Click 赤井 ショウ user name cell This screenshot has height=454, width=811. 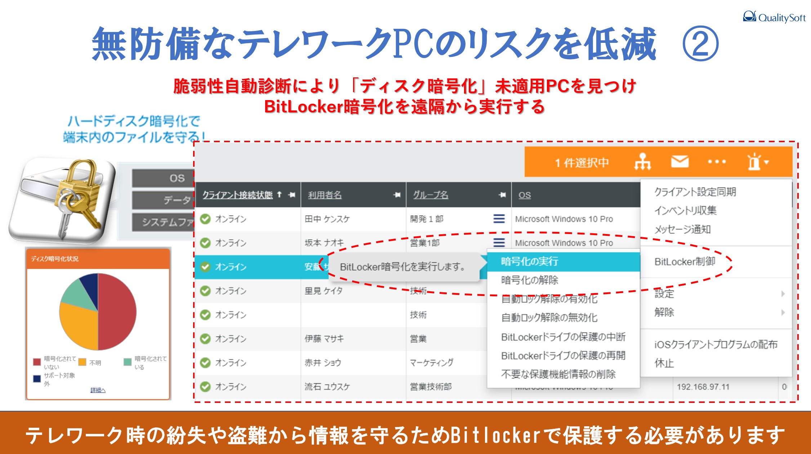[x=323, y=363]
